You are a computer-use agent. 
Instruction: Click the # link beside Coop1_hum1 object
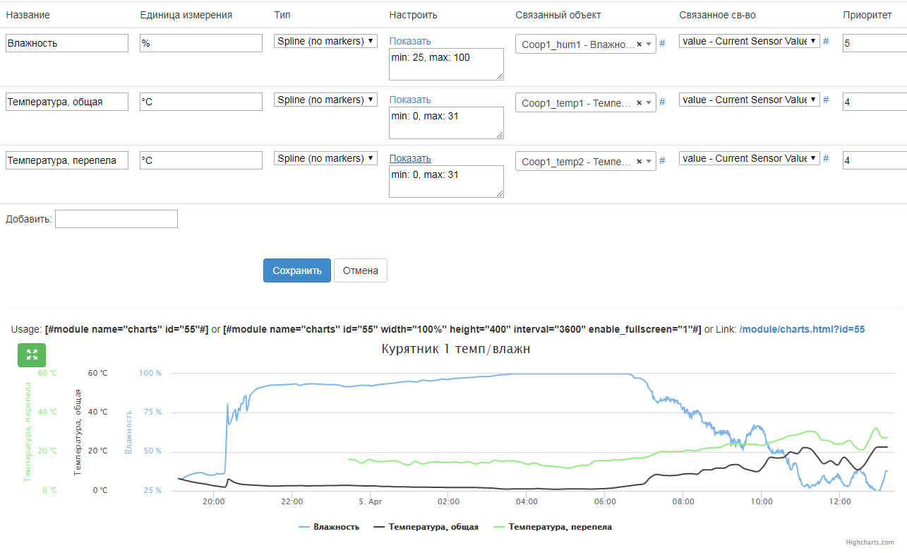coord(662,44)
